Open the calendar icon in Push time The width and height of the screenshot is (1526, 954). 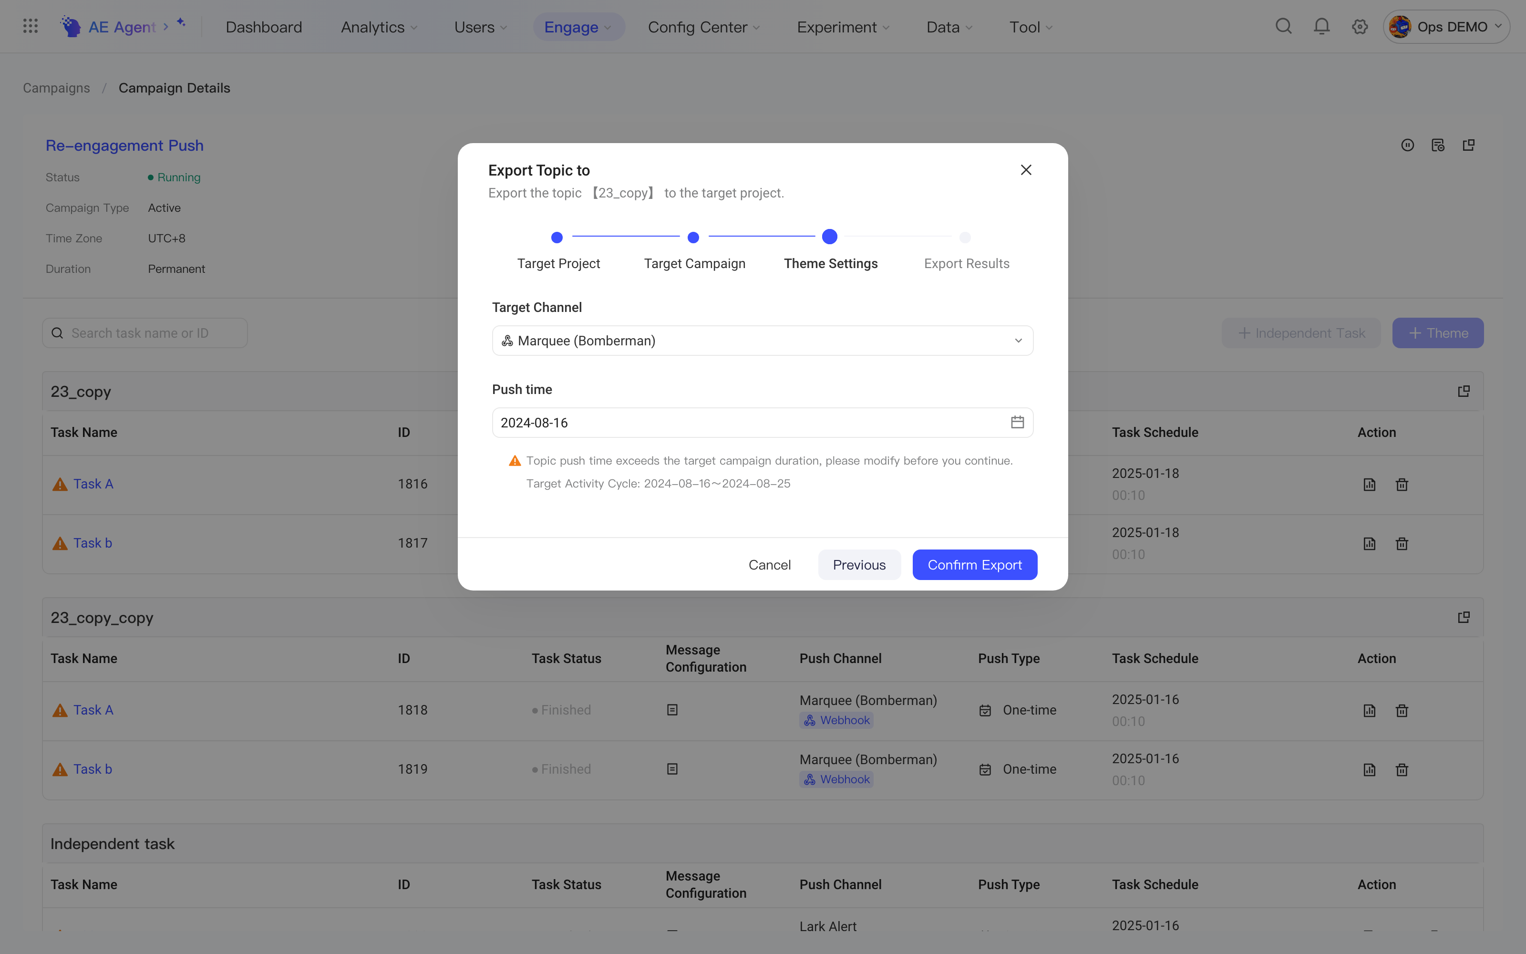tap(1017, 422)
